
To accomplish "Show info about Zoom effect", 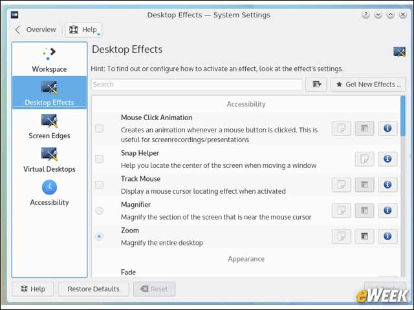I will coord(387,236).
